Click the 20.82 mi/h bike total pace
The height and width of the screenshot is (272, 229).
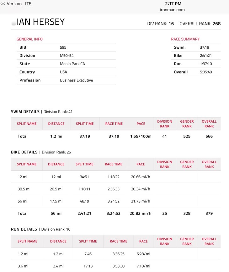(x=141, y=213)
